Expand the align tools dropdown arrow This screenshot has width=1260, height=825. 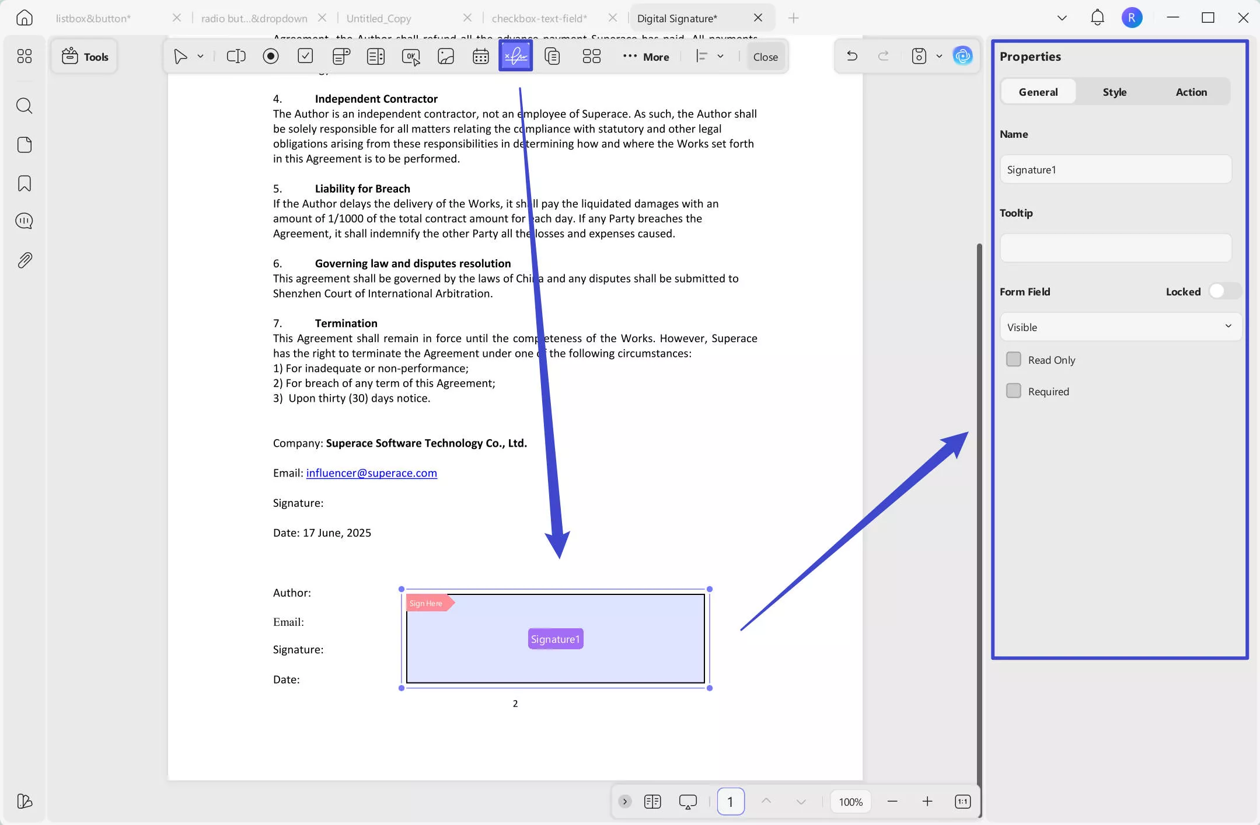click(x=720, y=56)
